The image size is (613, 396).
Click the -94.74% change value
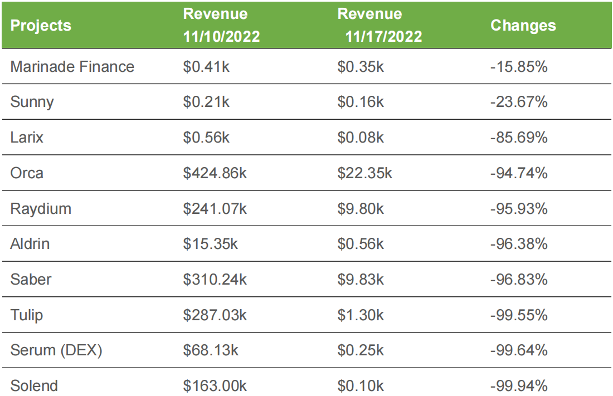tap(519, 173)
